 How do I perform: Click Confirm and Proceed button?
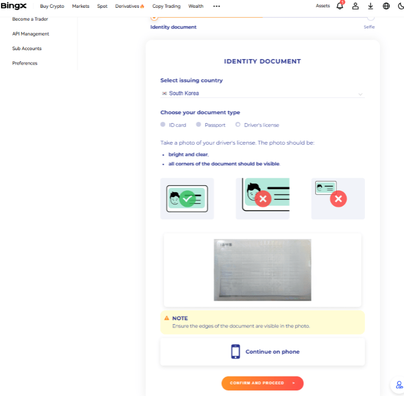pos(262,383)
